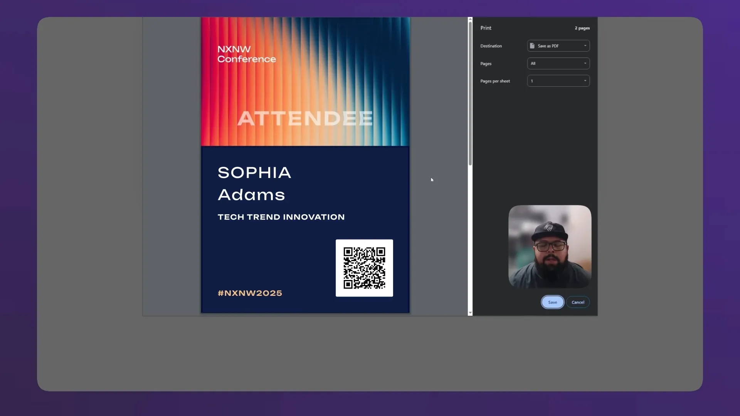
Task: Click the PDF document icon in the Destination field
Action: pos(532,46)
